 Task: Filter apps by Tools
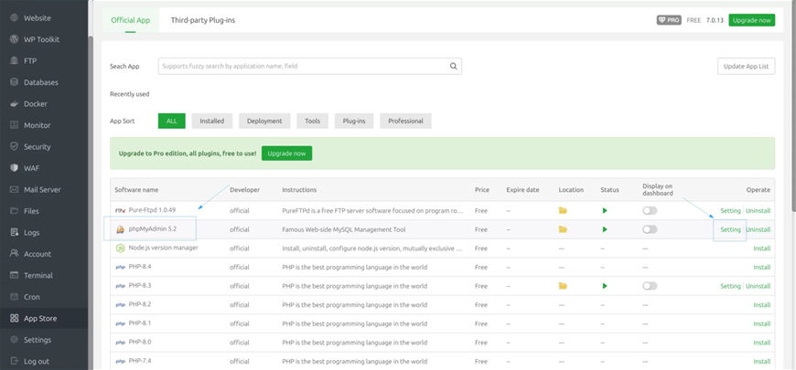(313, 122)
